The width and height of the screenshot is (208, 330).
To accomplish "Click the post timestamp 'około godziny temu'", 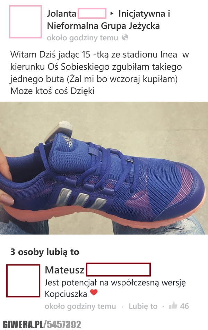I will [x=83, y=38].
